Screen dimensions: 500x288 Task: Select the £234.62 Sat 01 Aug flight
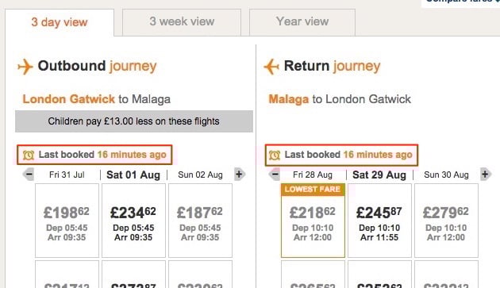[133, 221]
